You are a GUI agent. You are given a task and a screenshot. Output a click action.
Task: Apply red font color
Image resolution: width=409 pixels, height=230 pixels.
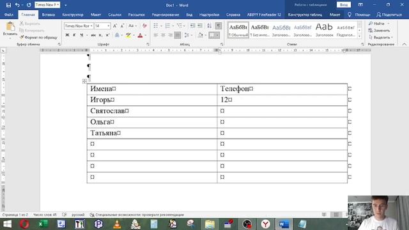coord(140,35)
